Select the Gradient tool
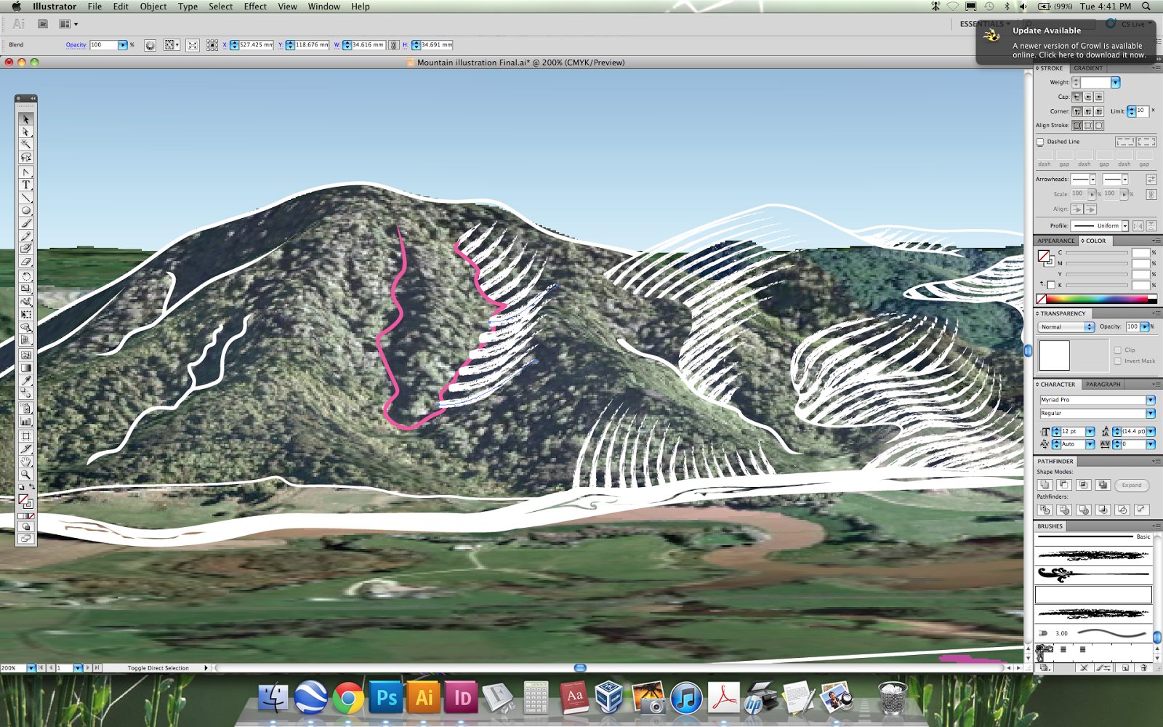This screenshot has height=727, width=1163. 26,368
